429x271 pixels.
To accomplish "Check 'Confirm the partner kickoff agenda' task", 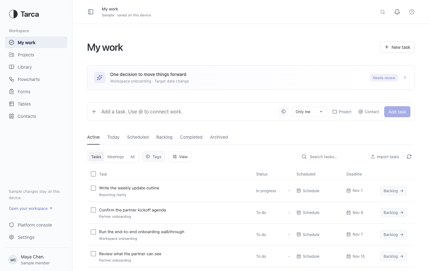I will [x=93, y=210].
